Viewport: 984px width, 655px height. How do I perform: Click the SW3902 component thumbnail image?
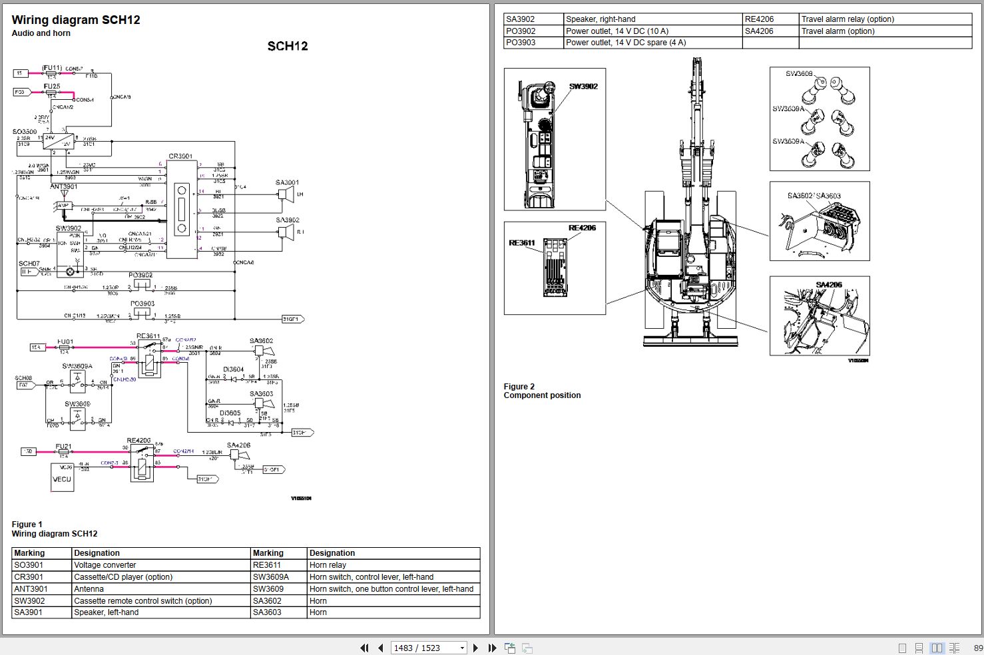point(555,139)
